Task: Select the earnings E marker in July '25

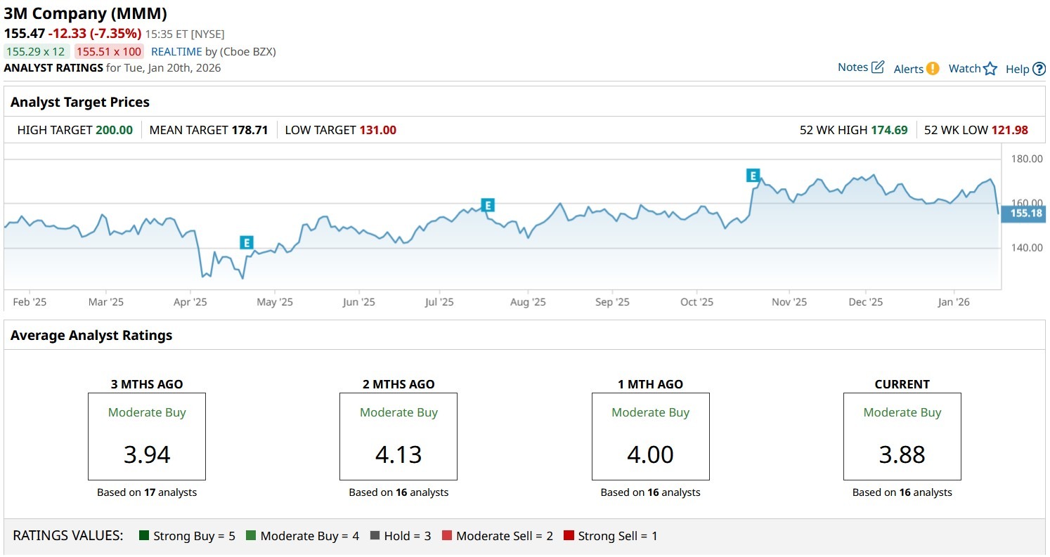Action: point(488,205)
